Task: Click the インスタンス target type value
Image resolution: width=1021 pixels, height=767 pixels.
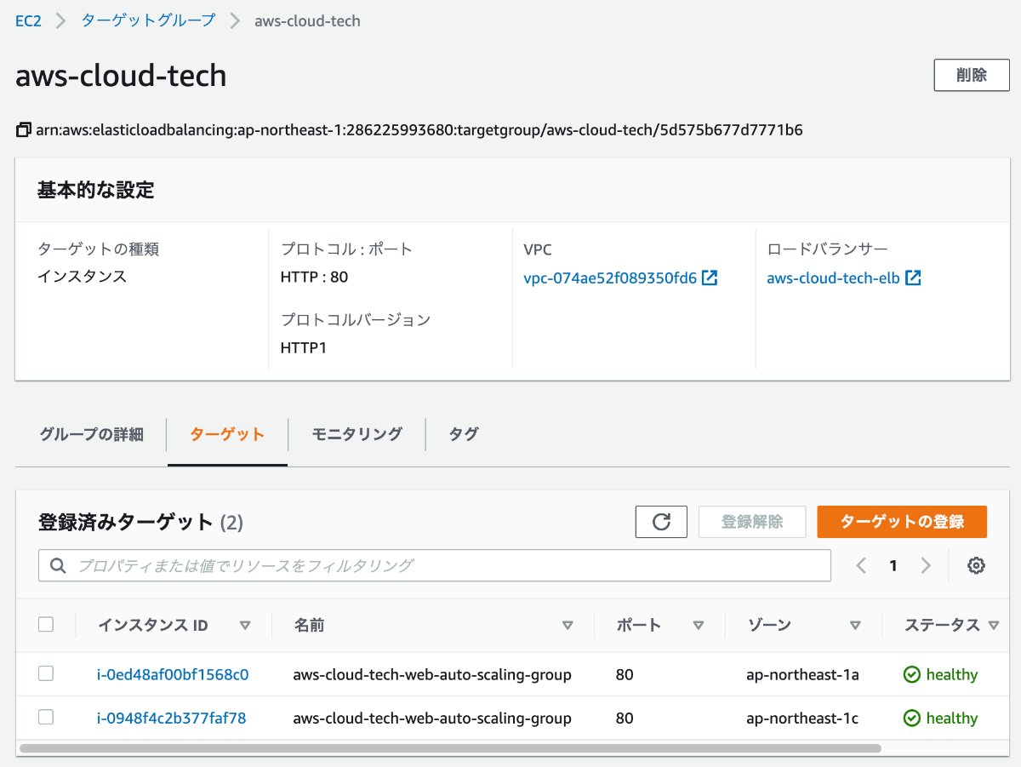Action: (82, 277)
